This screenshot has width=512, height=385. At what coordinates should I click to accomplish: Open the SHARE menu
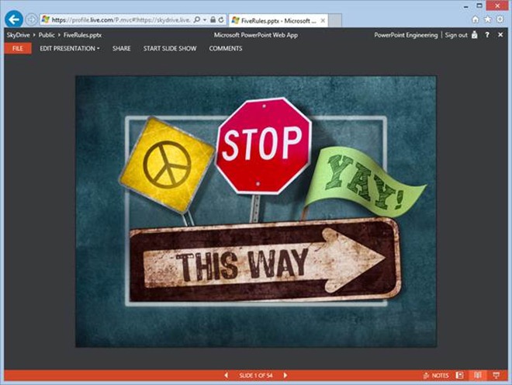point(122,48)
